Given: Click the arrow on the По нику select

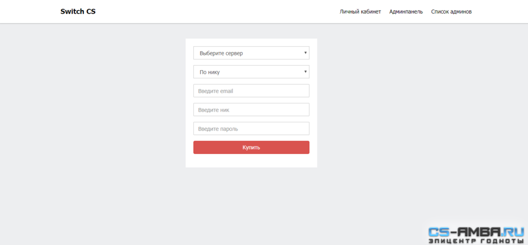Looking at the screenshot, I should click(305, 72).
